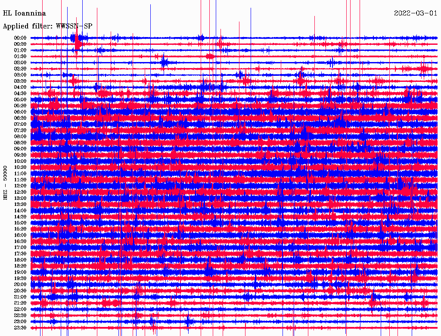Select the 05:30 time row label

tap(20, 106)
